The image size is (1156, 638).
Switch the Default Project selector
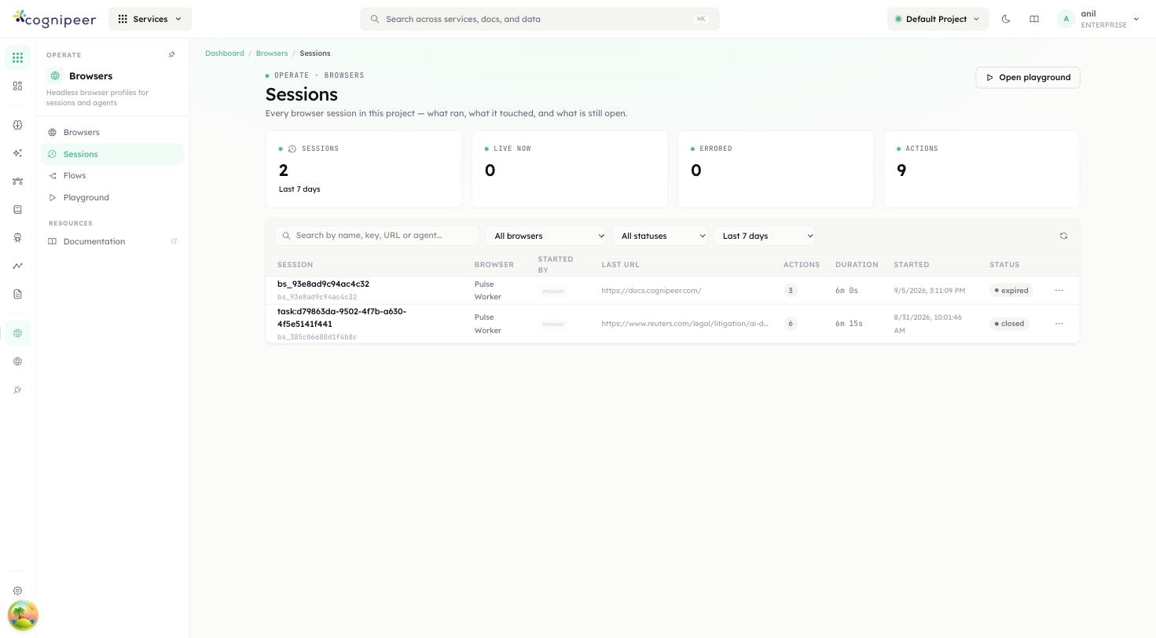pos(938,19)
